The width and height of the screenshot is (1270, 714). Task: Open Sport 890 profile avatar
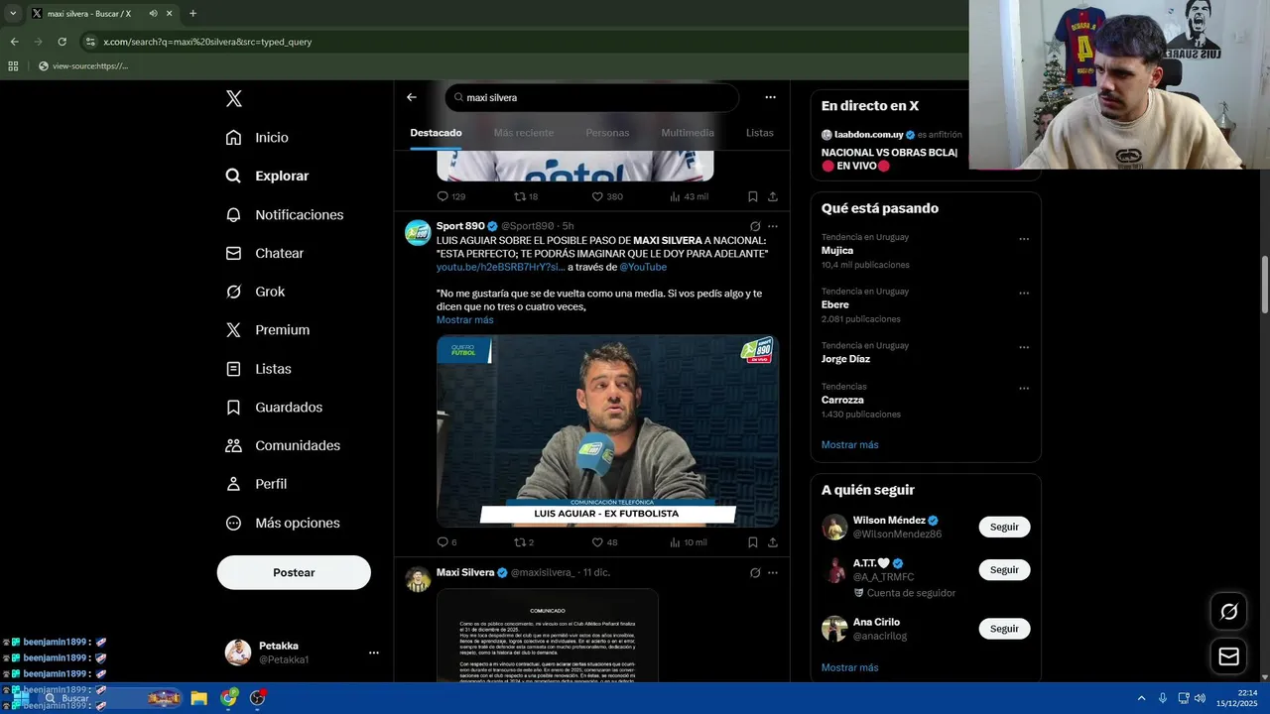click(x=418, y=232)
